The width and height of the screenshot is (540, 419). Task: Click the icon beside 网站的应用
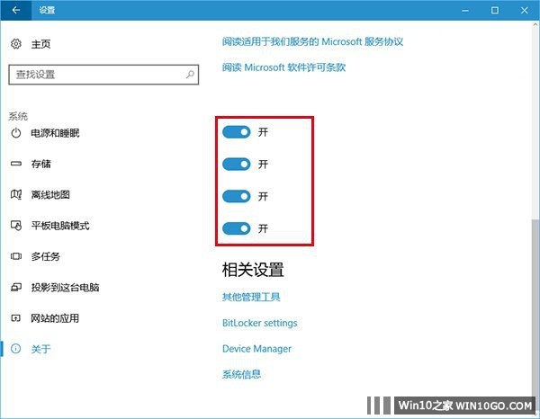pyautogui.click(x=16, y=318)
